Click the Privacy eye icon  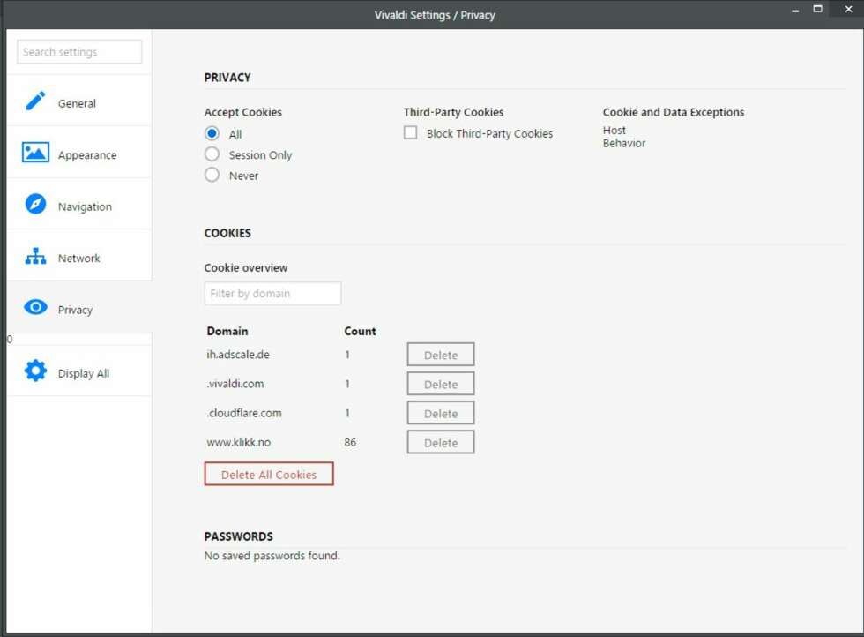(x=36, y=307)
